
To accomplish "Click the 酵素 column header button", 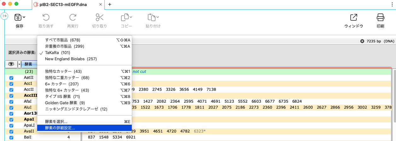I will (x=29, y=64).
